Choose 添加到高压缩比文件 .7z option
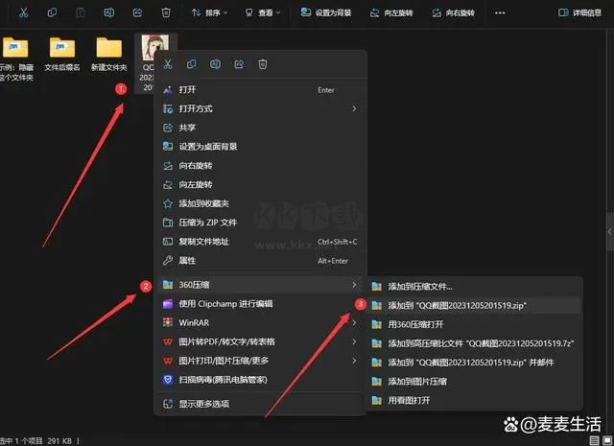The height and width of the screenshot is (446, 614). pyautogui.click(x=474, y=343)
